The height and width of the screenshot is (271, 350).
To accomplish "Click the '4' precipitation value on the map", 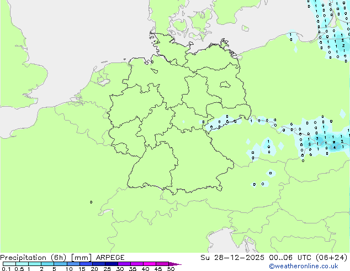I will click(335, 147).
